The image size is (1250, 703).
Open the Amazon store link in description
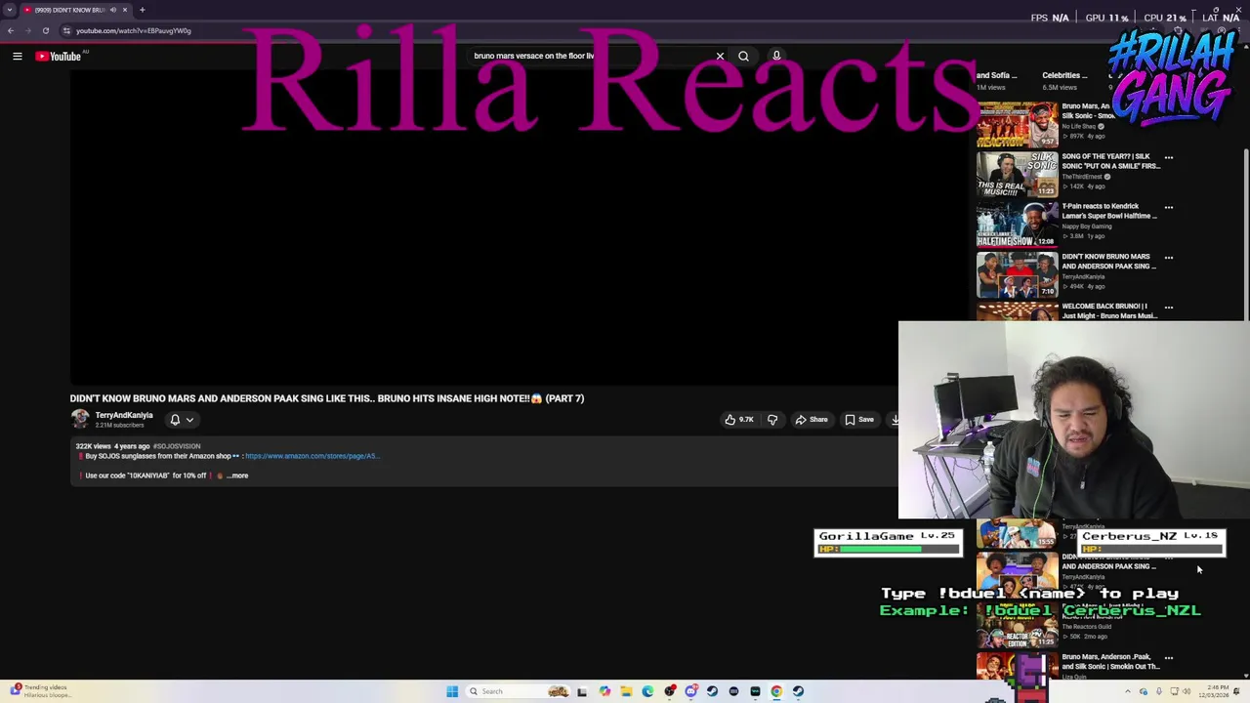pos(312,456)
